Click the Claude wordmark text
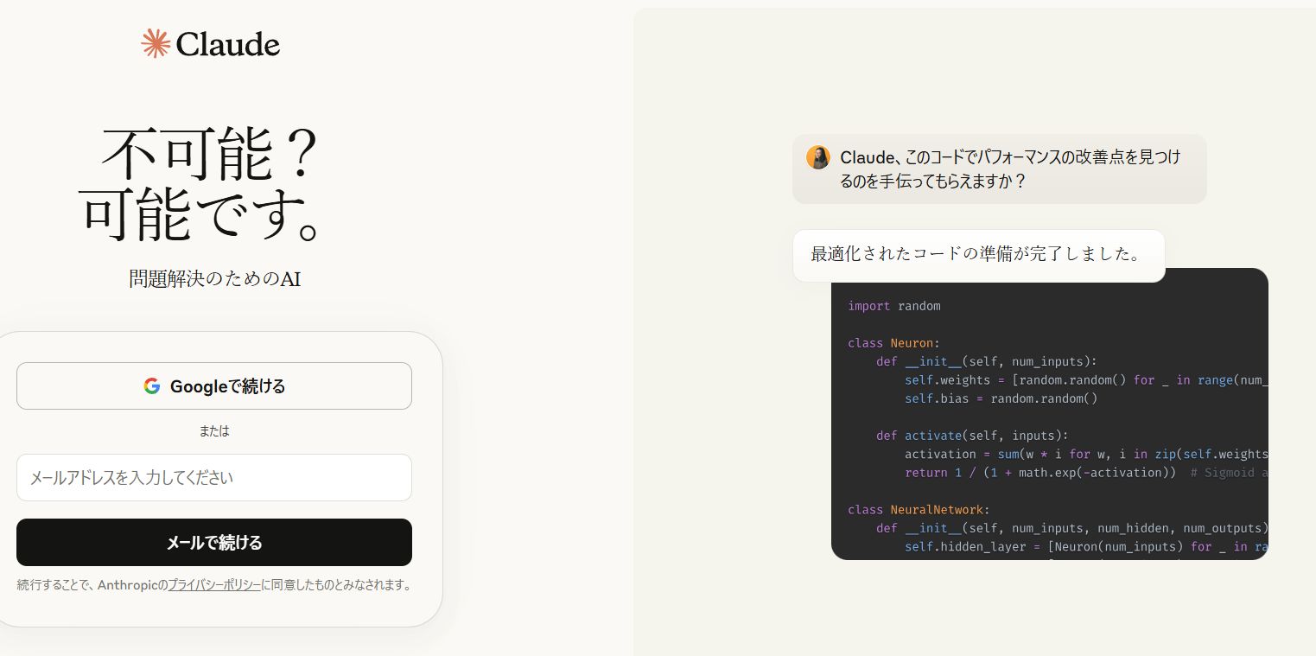Viewport: 1316px width, 656px height. pos(228,44)
